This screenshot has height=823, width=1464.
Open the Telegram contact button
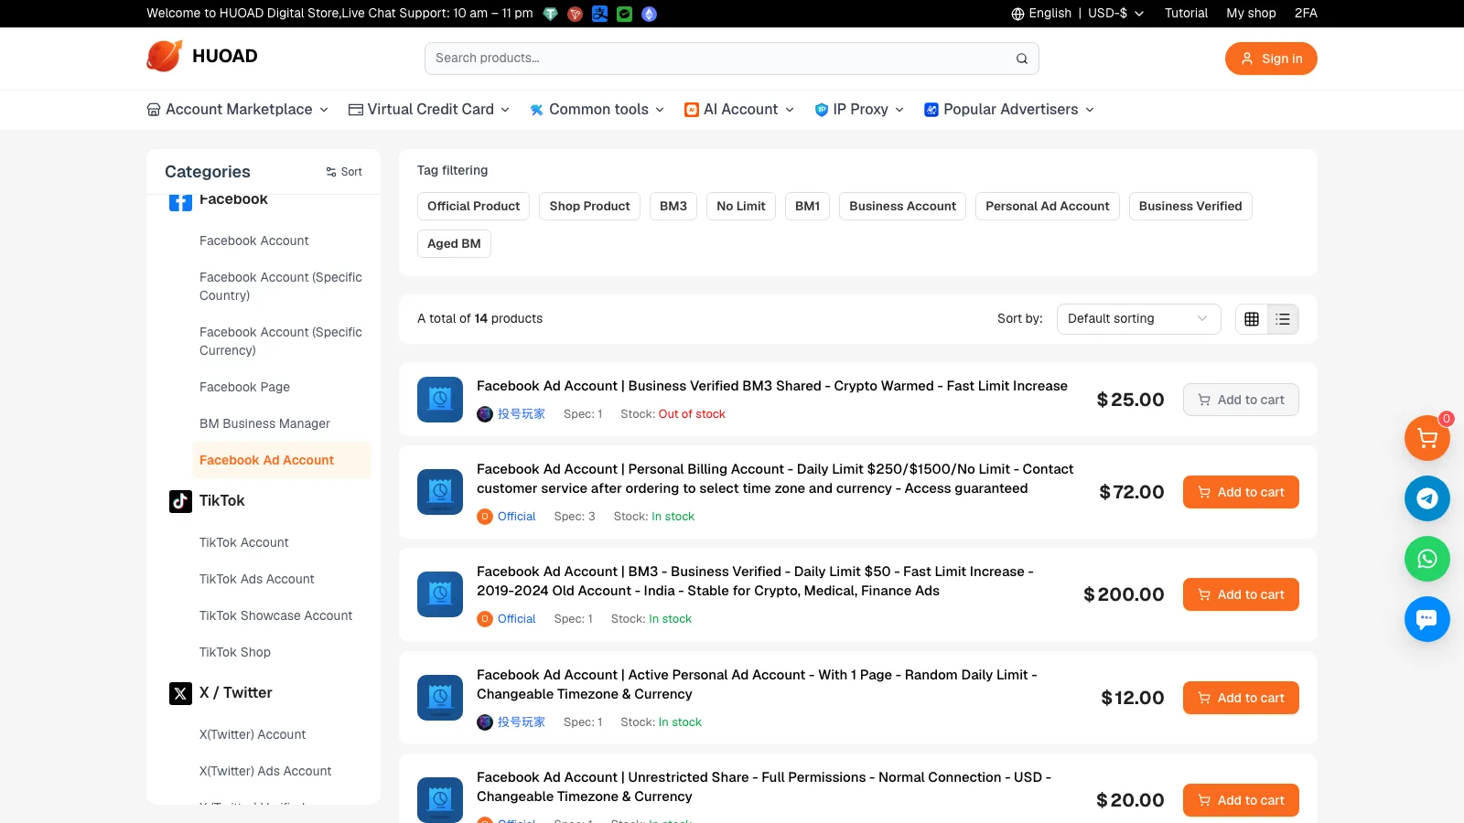pyautogui.click(x=1427, y=498)
